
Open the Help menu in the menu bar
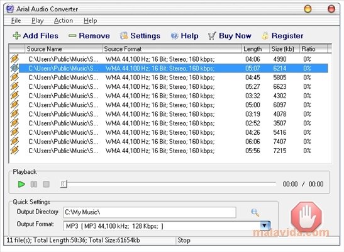(x=90, y=21)
